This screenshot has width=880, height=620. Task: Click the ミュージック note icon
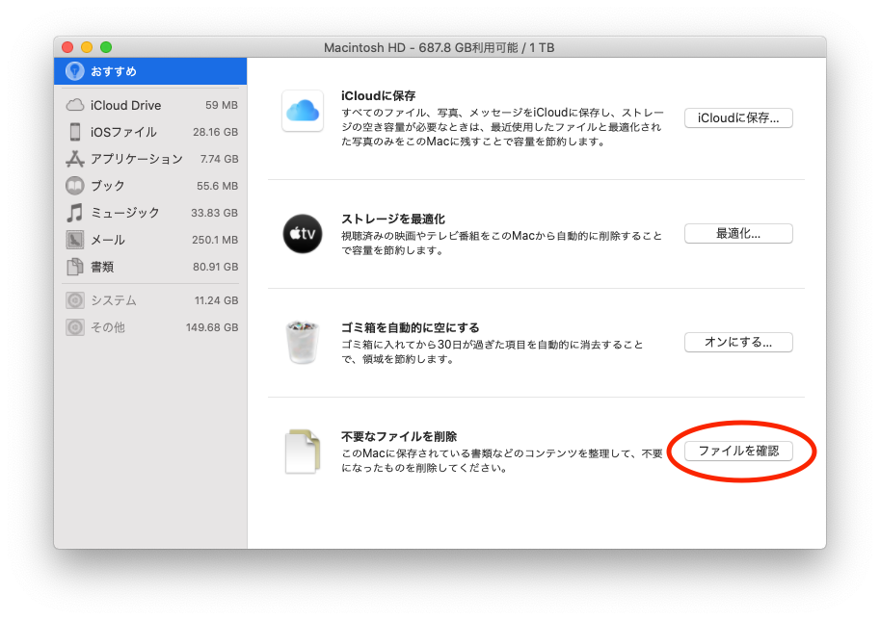[x=75, y=213]
